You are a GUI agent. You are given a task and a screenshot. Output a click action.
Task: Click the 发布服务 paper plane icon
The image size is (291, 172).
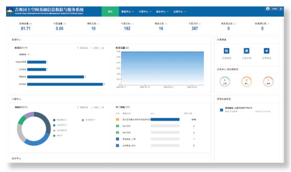[266, 51]
